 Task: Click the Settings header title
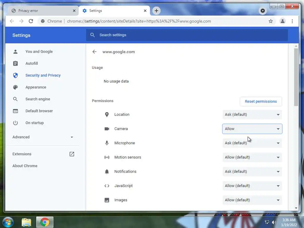(x=21, y=35)
